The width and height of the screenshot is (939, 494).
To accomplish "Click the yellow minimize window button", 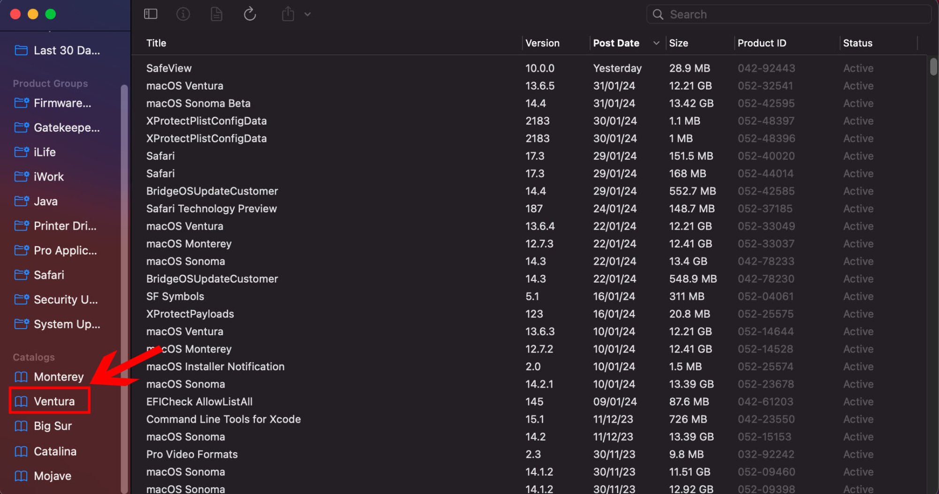I will click(33, 14).
